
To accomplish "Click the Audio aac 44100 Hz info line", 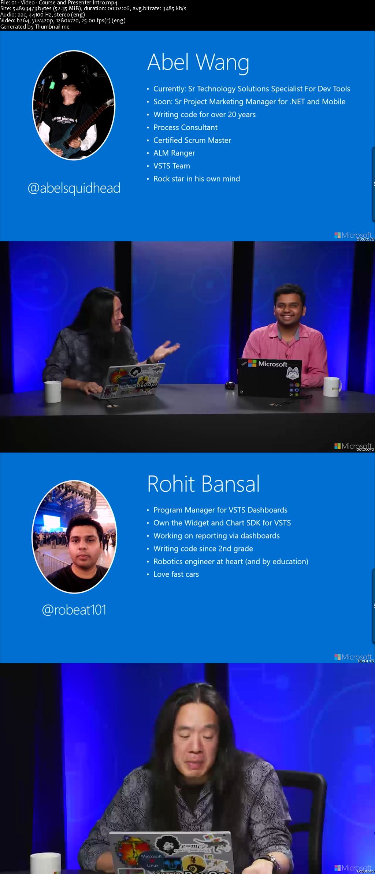I will 42,15.
